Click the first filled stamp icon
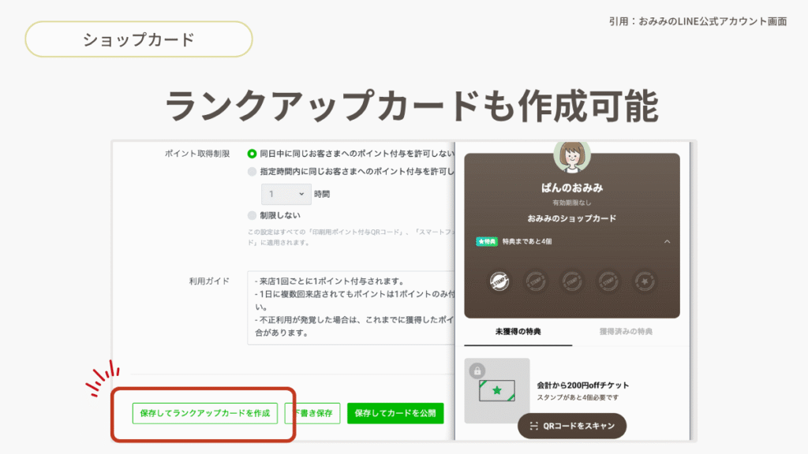Viewport: 808px width, 454px height. point(499,280)
